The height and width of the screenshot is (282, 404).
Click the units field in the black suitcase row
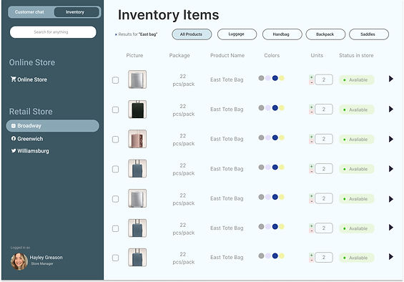coord(324,109)
